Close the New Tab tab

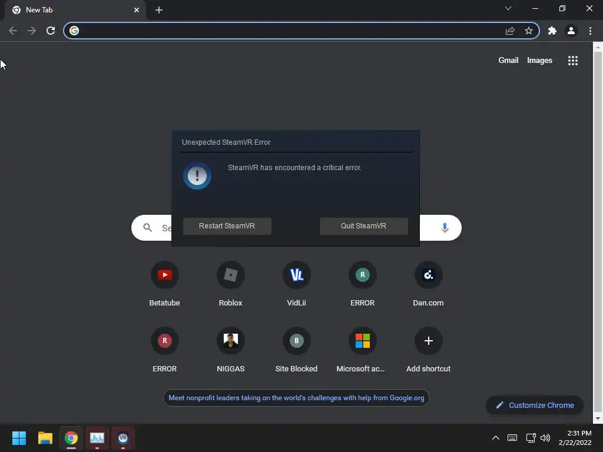click(x=137, y=10)
